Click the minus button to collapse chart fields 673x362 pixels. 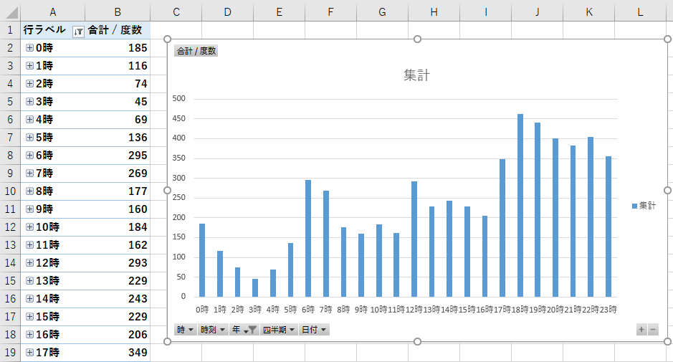pos(652,330)
